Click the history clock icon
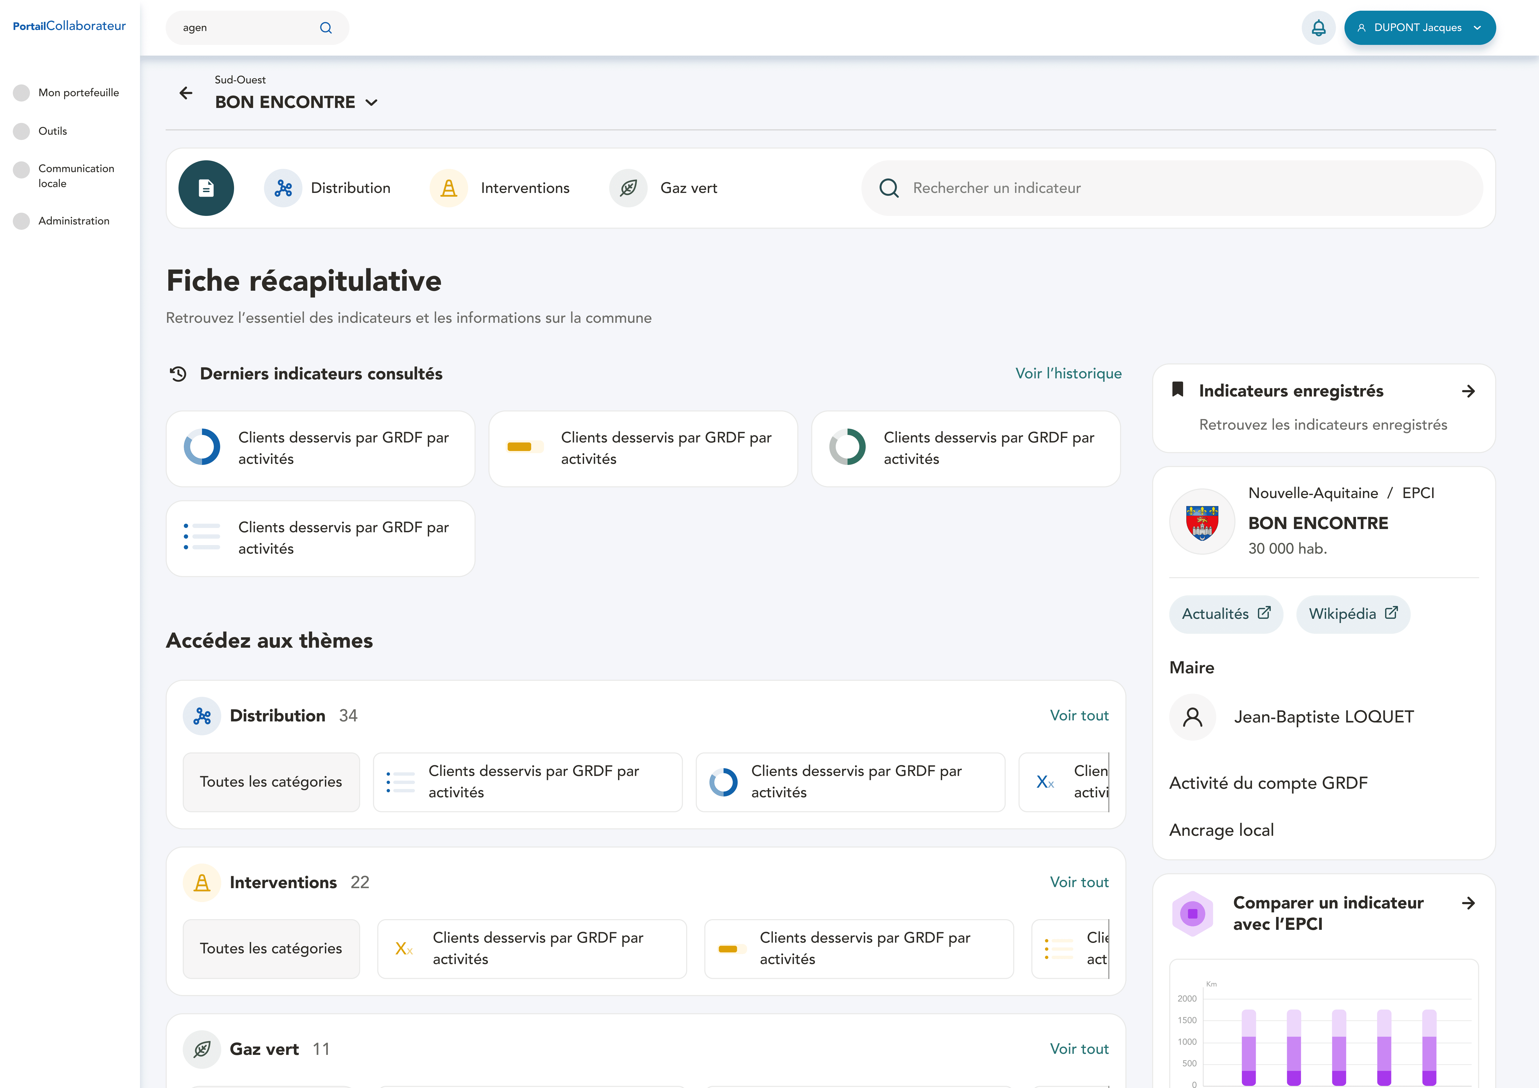 tap(178, 373)
